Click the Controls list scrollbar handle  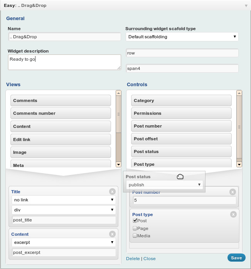coord(239,126)
